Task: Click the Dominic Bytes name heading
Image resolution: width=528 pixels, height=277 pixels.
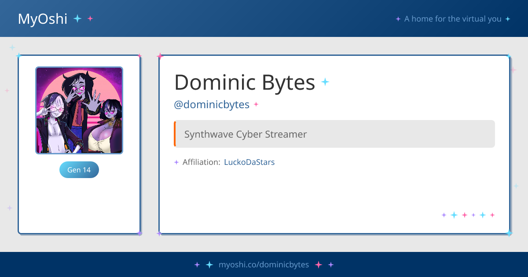Action: (x=245, y=82)
